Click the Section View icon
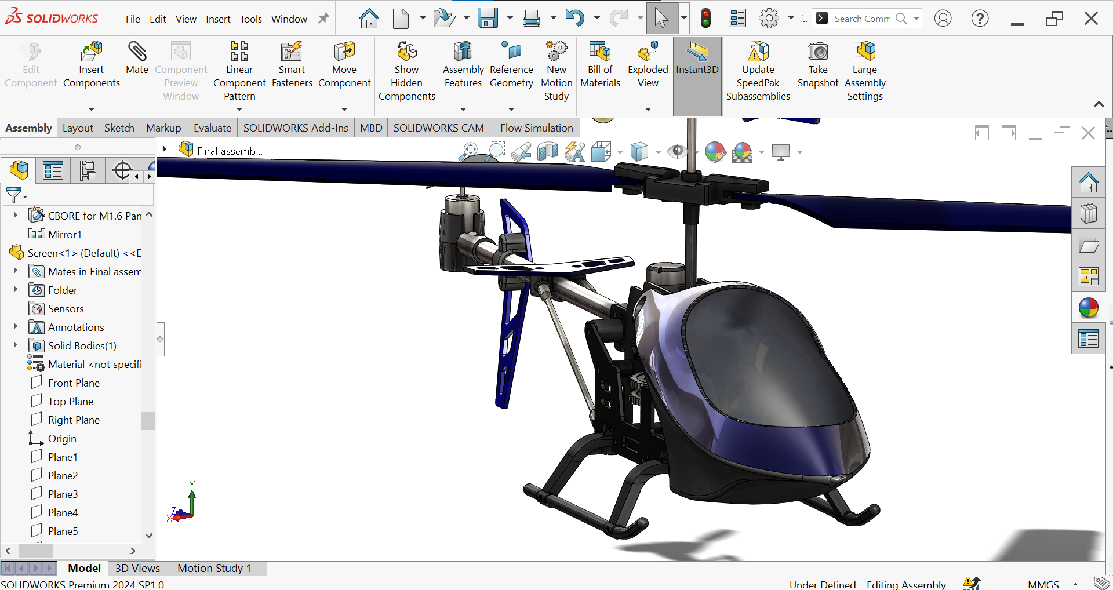This screenshot has width=1113, height=590. tap(547, 152)
